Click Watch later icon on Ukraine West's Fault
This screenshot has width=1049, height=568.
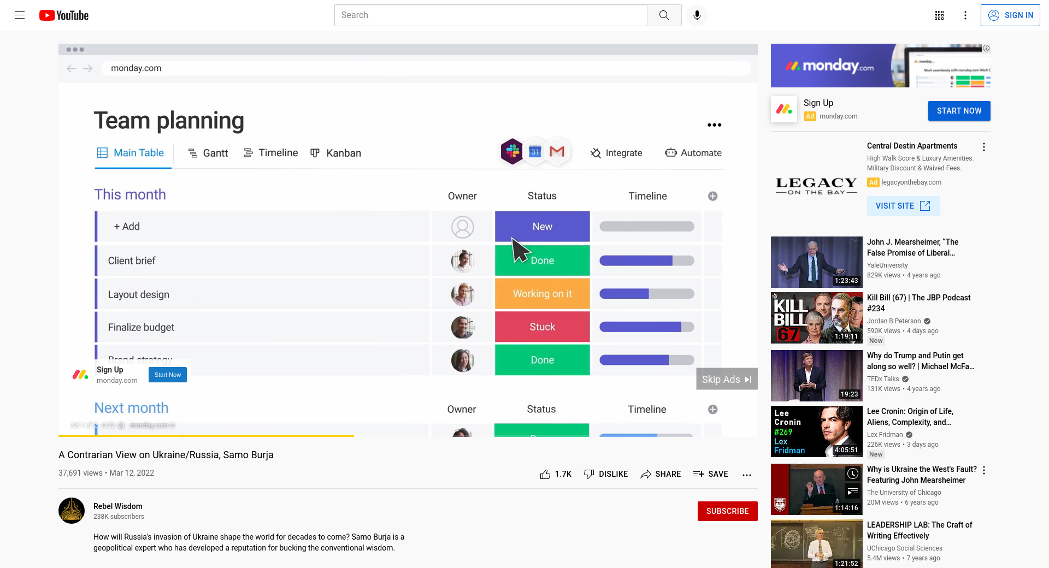pyautogui.click(x=853, y=474)
